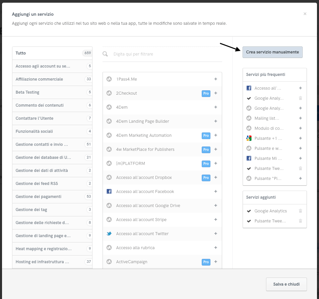Add Mailing list from frequent services plus icon

[x=300, y=118]
